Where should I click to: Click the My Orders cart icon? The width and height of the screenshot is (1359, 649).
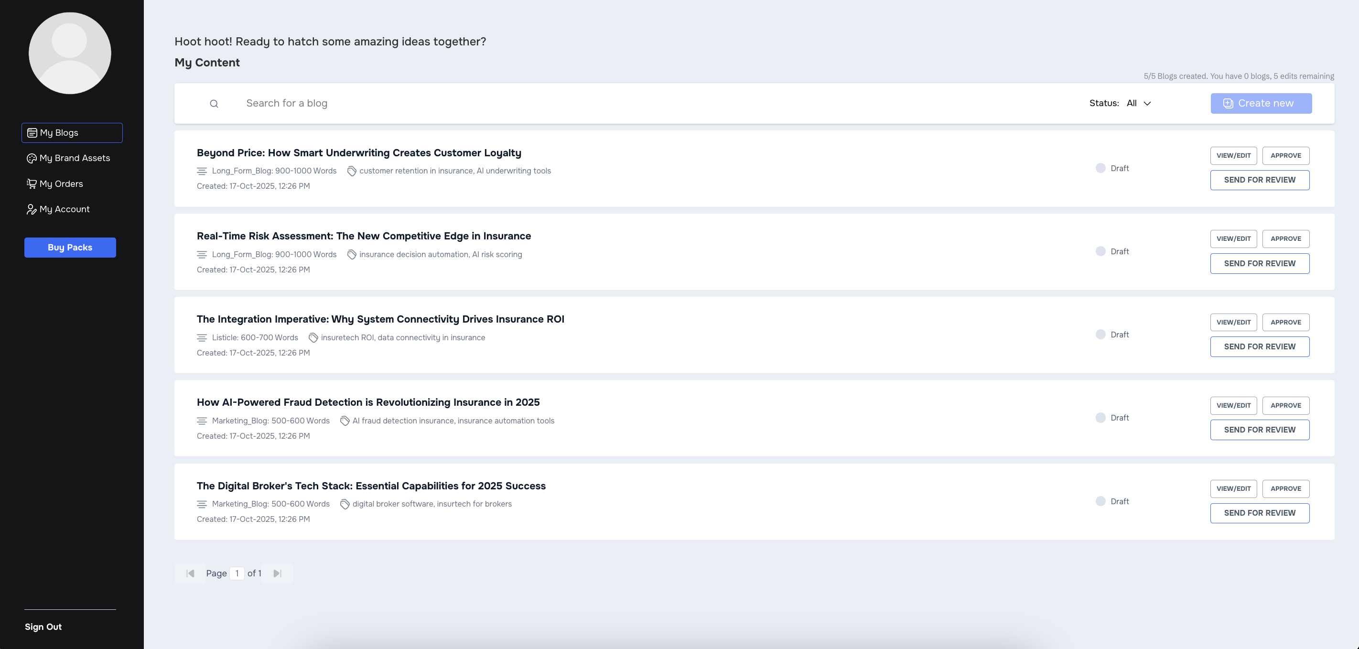(x=32, y=184)
